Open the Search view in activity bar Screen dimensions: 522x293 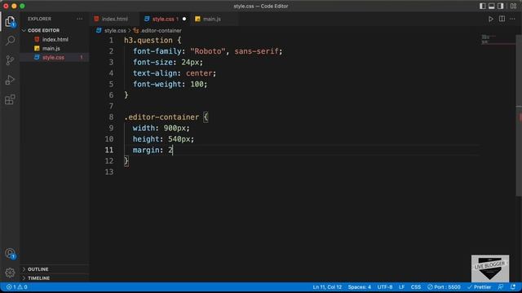10,41
